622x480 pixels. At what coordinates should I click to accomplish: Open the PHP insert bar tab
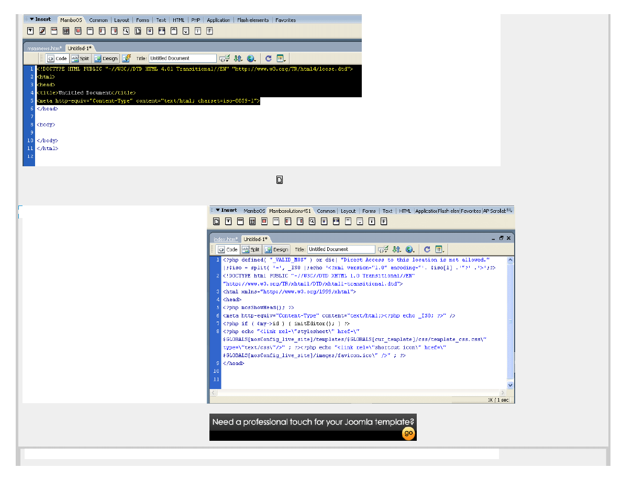(x=195, y=20)
